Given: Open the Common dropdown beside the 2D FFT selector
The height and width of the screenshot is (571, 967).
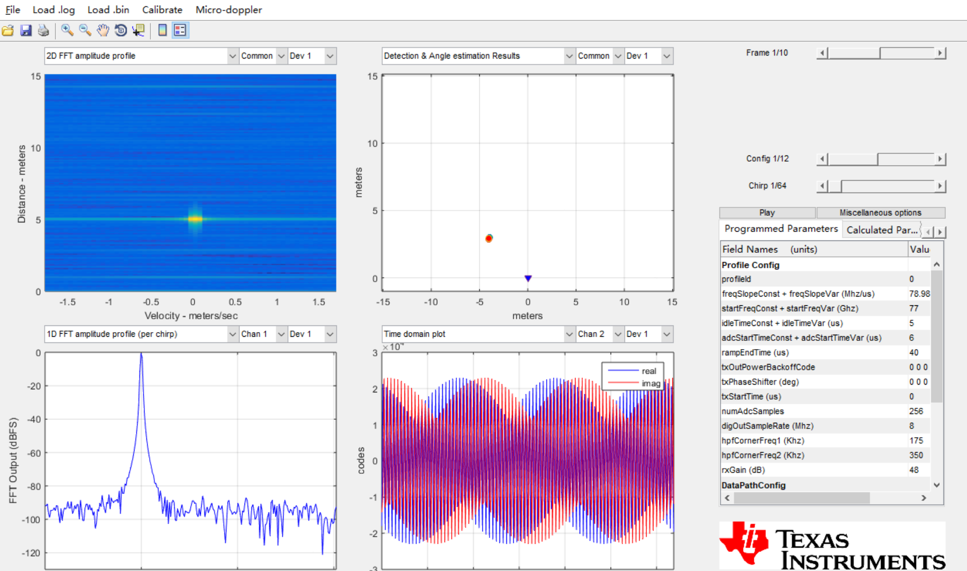Looking at the screenshot, I should pos(263,56).
